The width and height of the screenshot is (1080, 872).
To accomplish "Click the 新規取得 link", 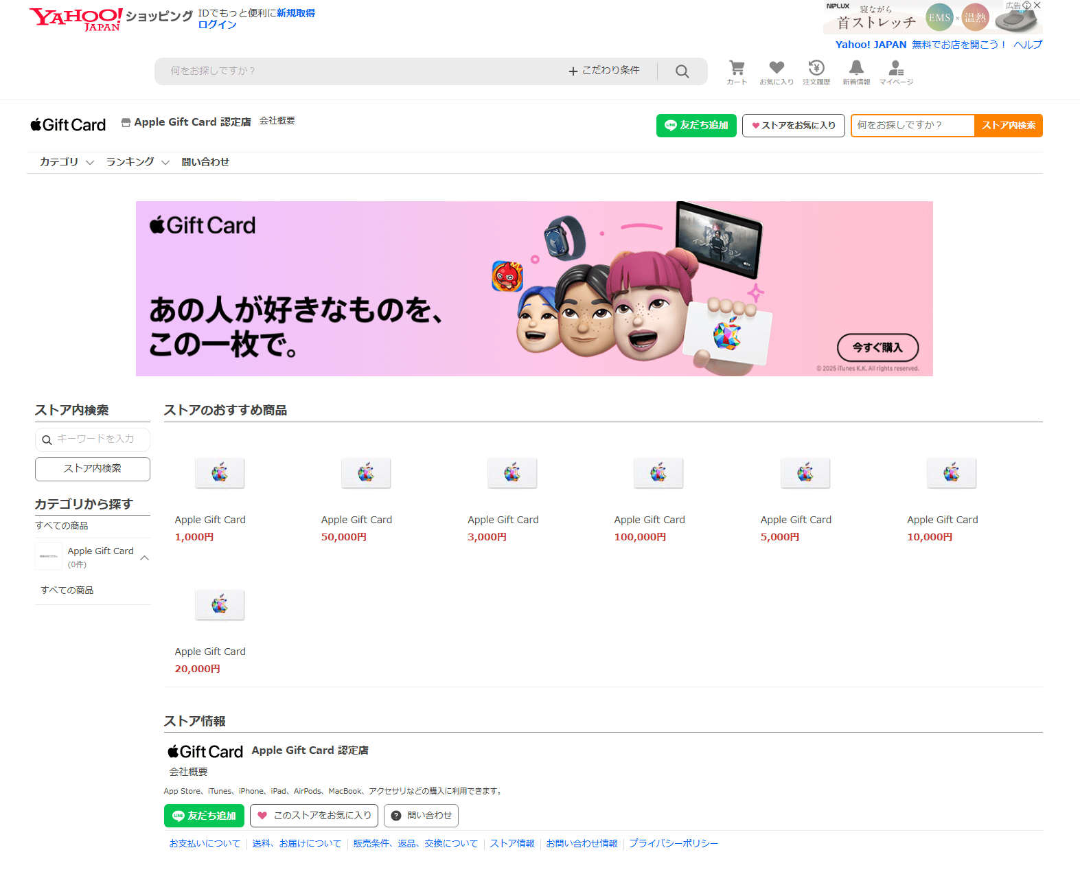I will pos(296,13).
